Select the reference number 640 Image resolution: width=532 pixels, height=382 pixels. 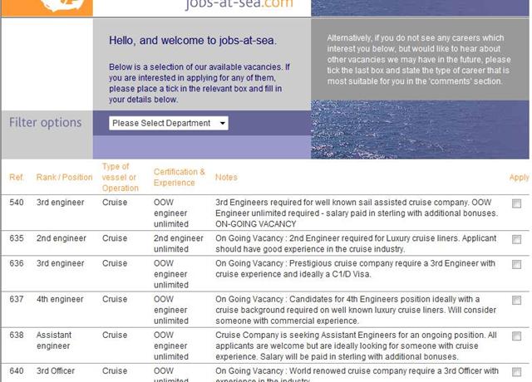(x=17, y=371)
